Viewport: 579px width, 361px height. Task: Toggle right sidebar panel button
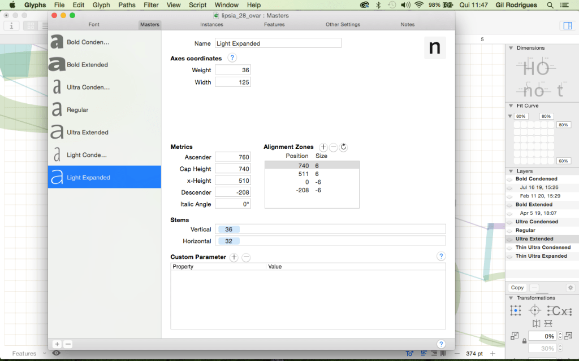[567, 26]
